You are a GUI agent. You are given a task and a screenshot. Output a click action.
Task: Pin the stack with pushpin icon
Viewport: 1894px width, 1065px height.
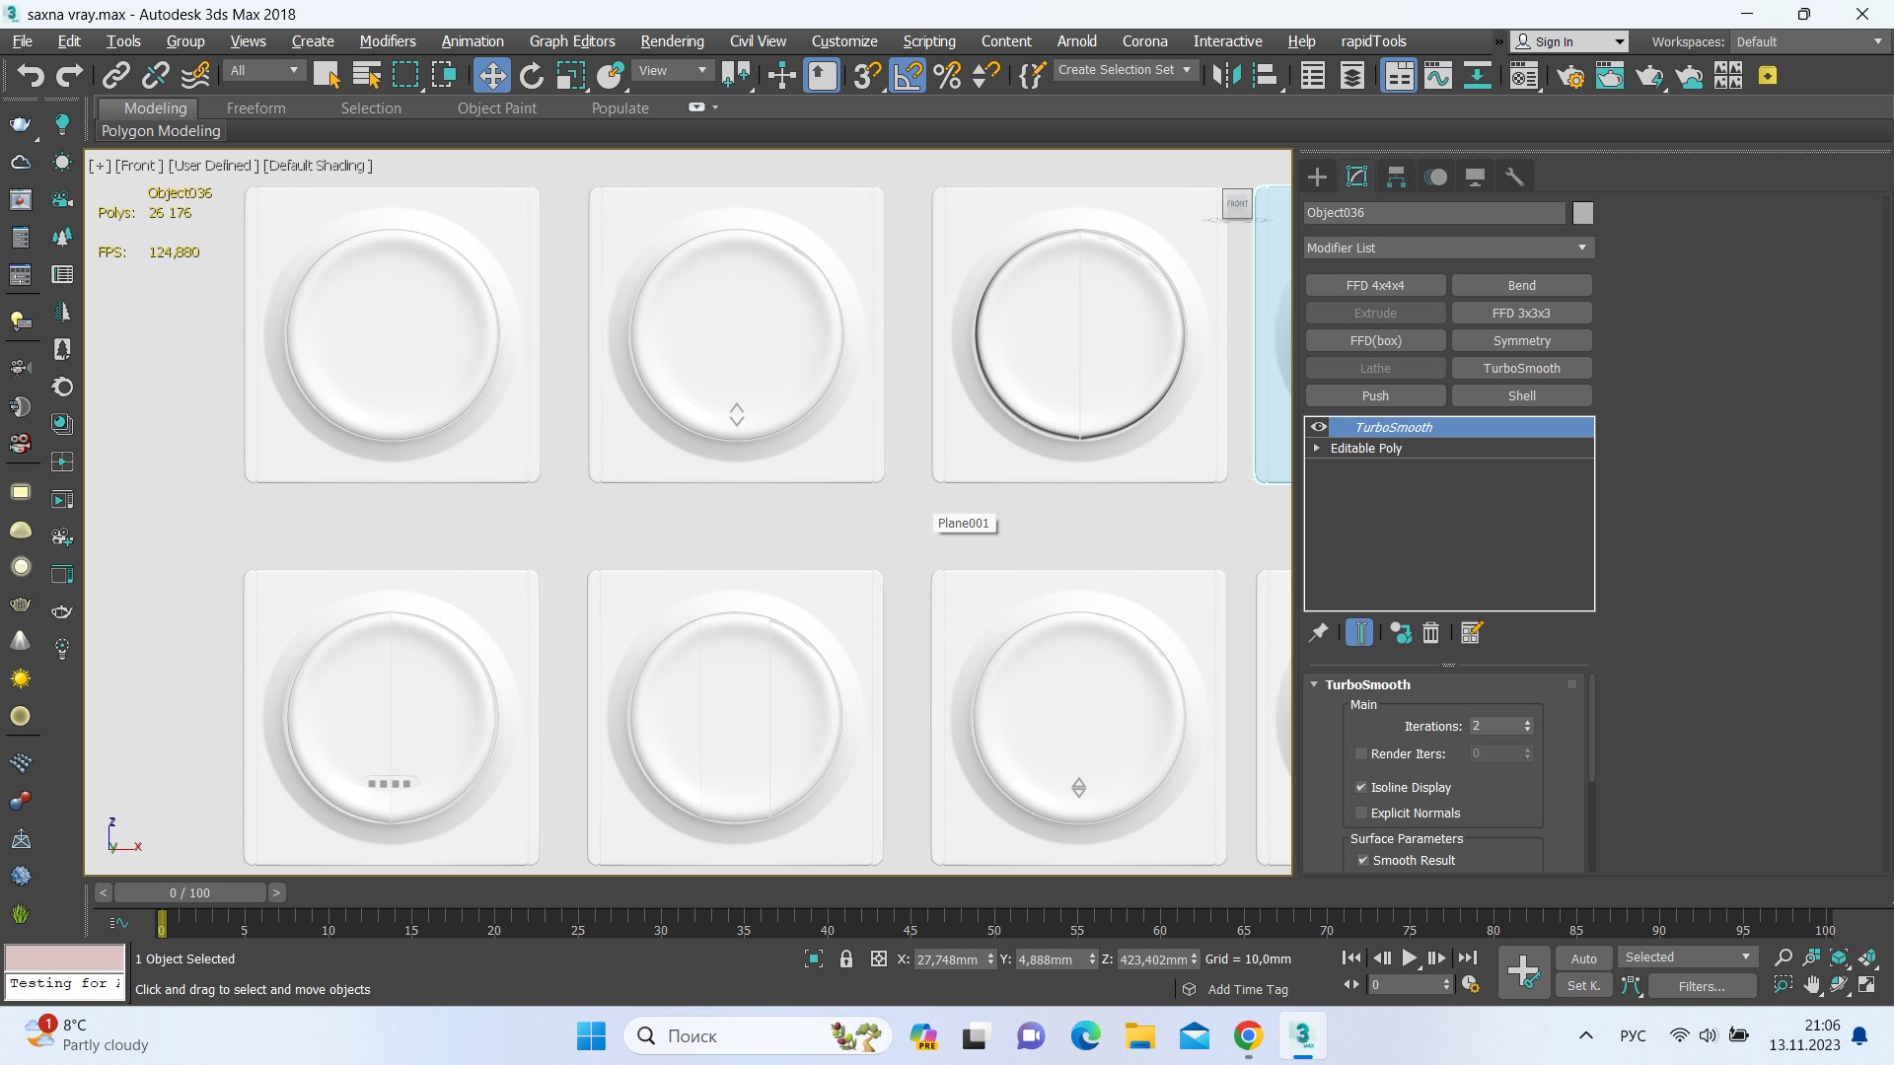1318,633
